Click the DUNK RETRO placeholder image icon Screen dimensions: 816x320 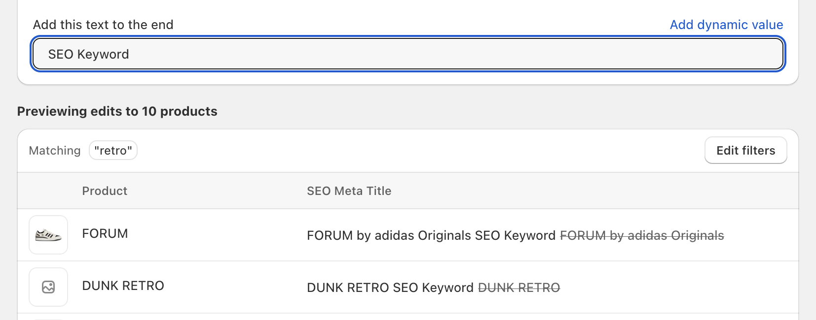pos(48,287)
